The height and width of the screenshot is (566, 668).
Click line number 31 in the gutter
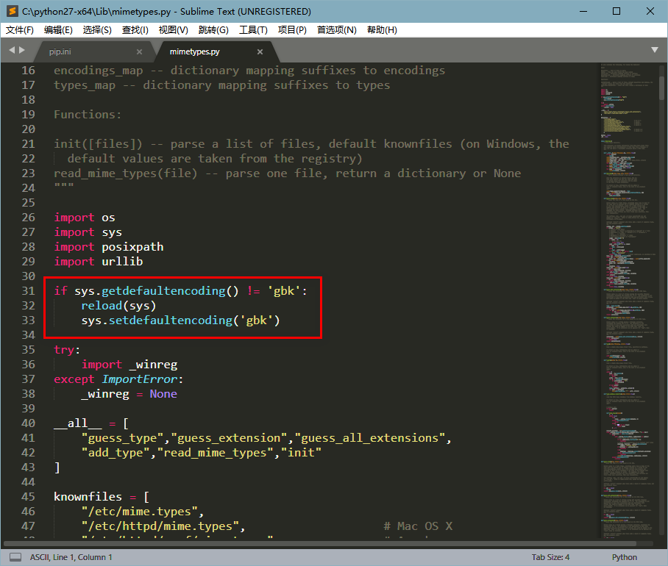(x=28, y=290)
